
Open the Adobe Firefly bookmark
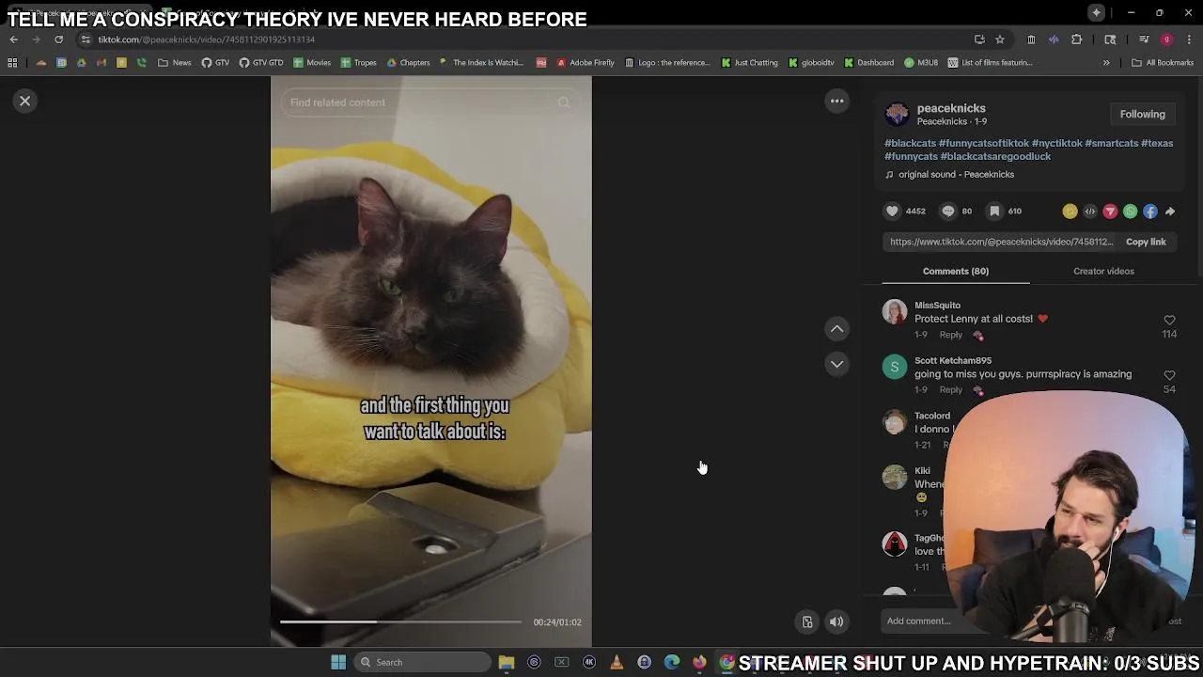[586, 63]
